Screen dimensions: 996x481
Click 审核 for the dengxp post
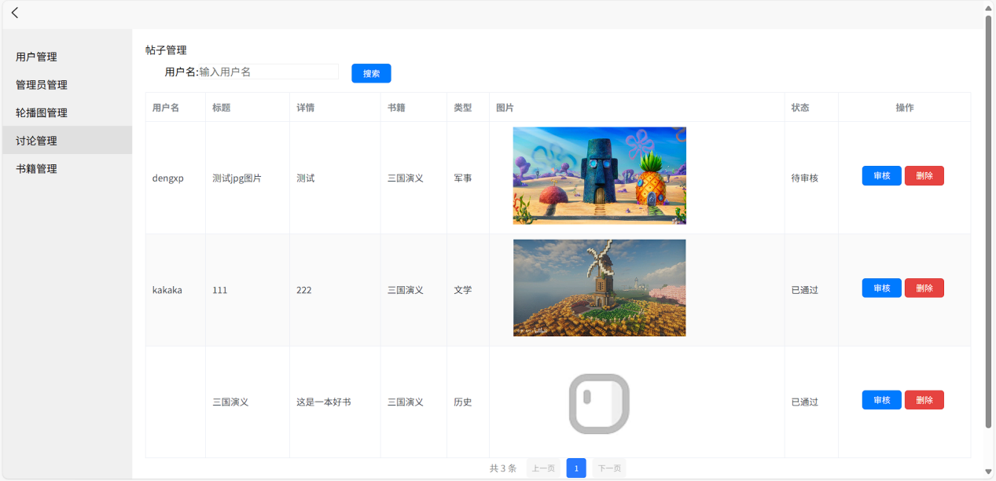880,175
